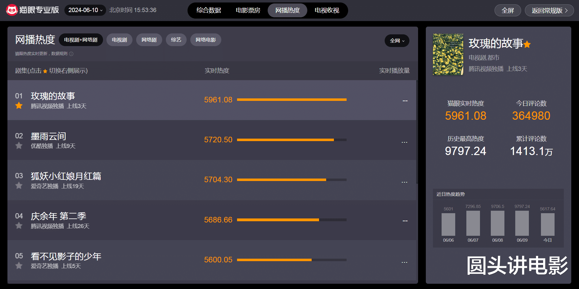This screenshot has height=289, width=579.
Task: Click the 玫瑰的故事 poster thumbnail
Action: [448, 54]
